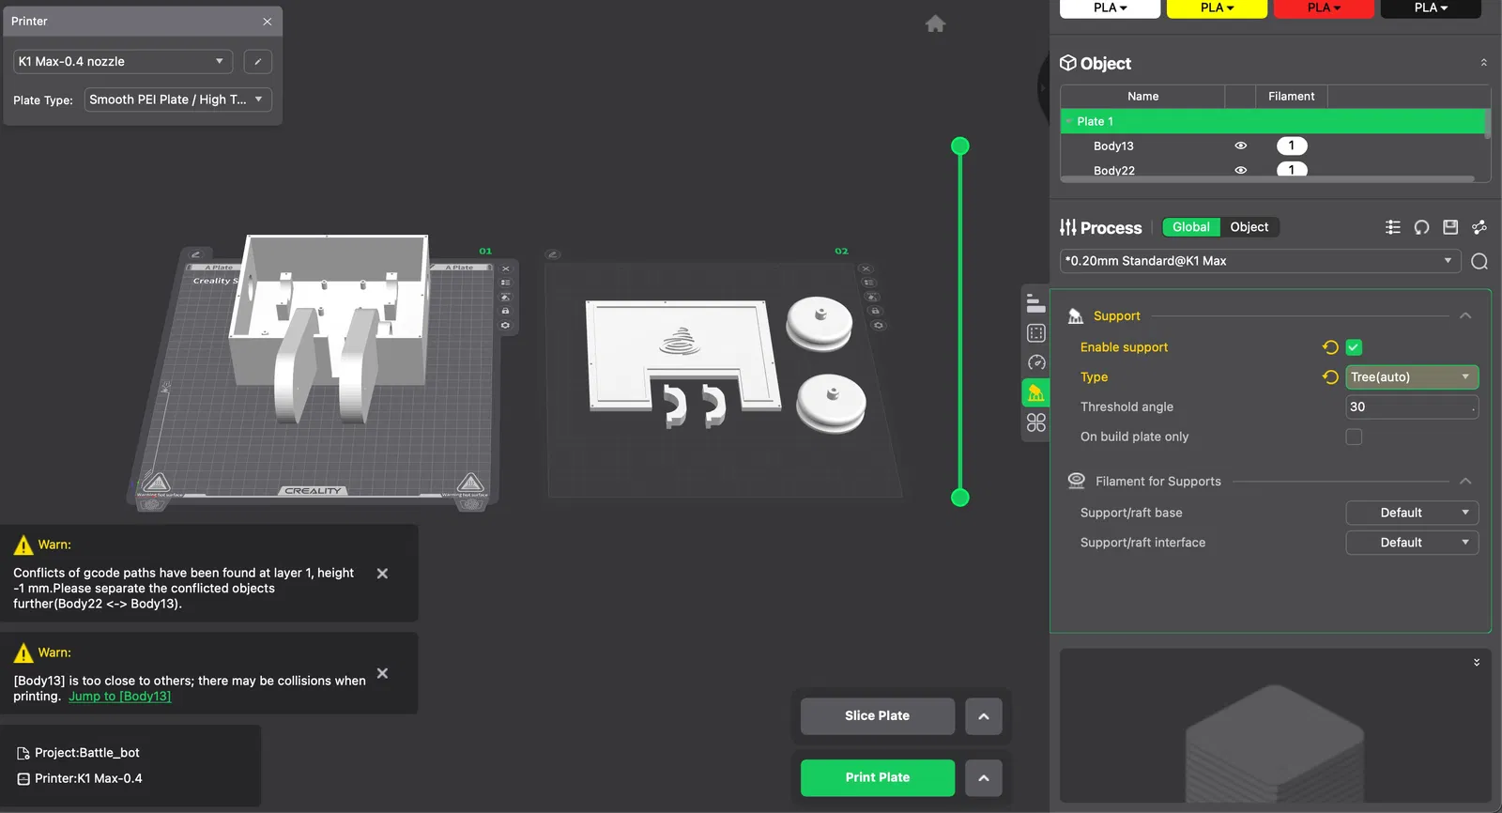Screen dimensions: 1502x813
Task: Open the 0.20mm Standard@K1 Max preset dropdown
Action: pos(1260,261)
